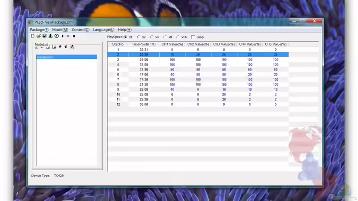358x201 pixels.
Task: Click the TimePoint(H:M) column header
Action: pyautogui.click(x=144, y=44)
